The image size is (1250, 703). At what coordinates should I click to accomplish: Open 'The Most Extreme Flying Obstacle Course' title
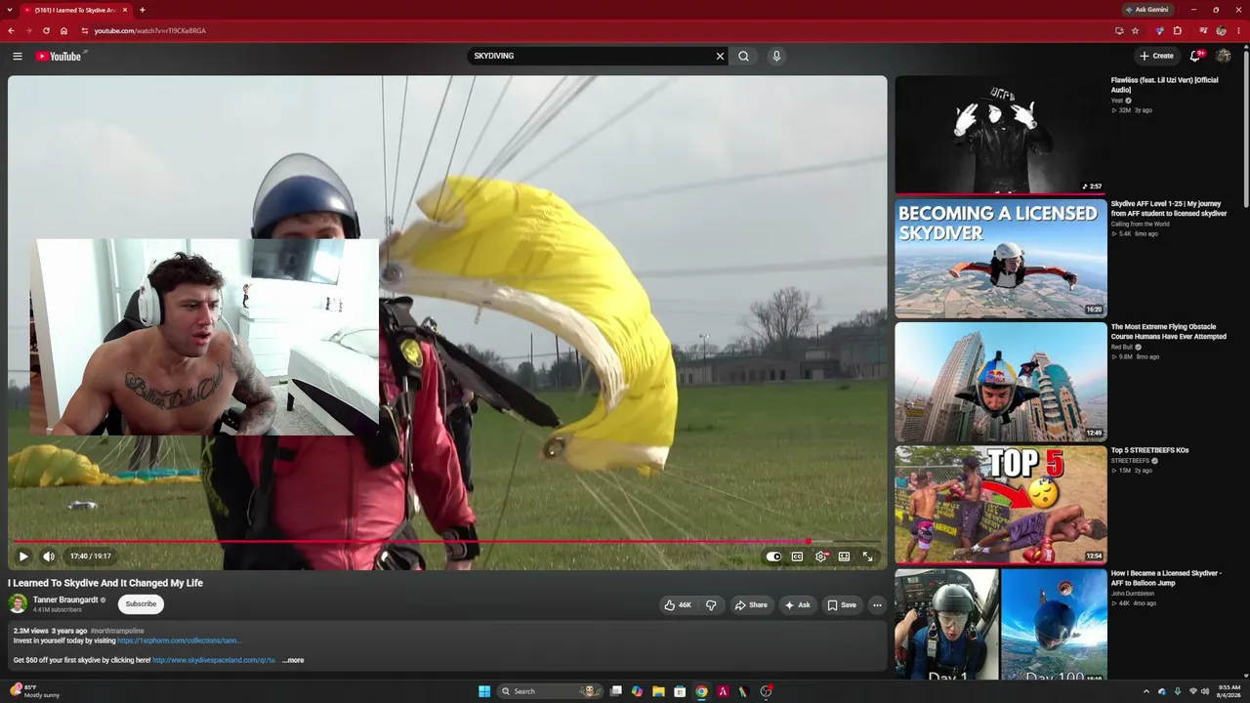[1169, 332]
